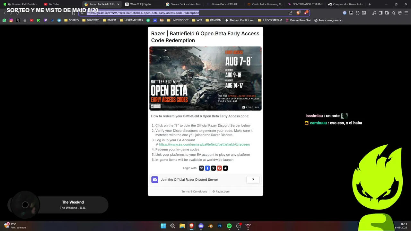
Task: Open the Behance bookmark icon
Action: click(x=155, y=20)
